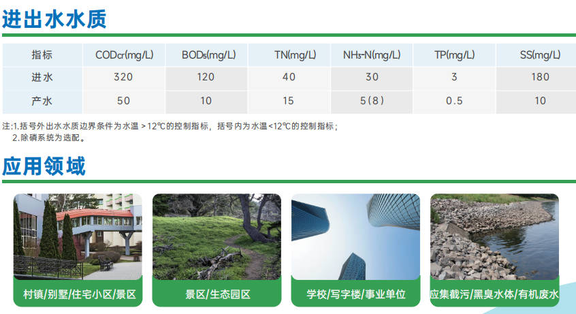Click the 进水 SS value 180

(x=540, y=77)
